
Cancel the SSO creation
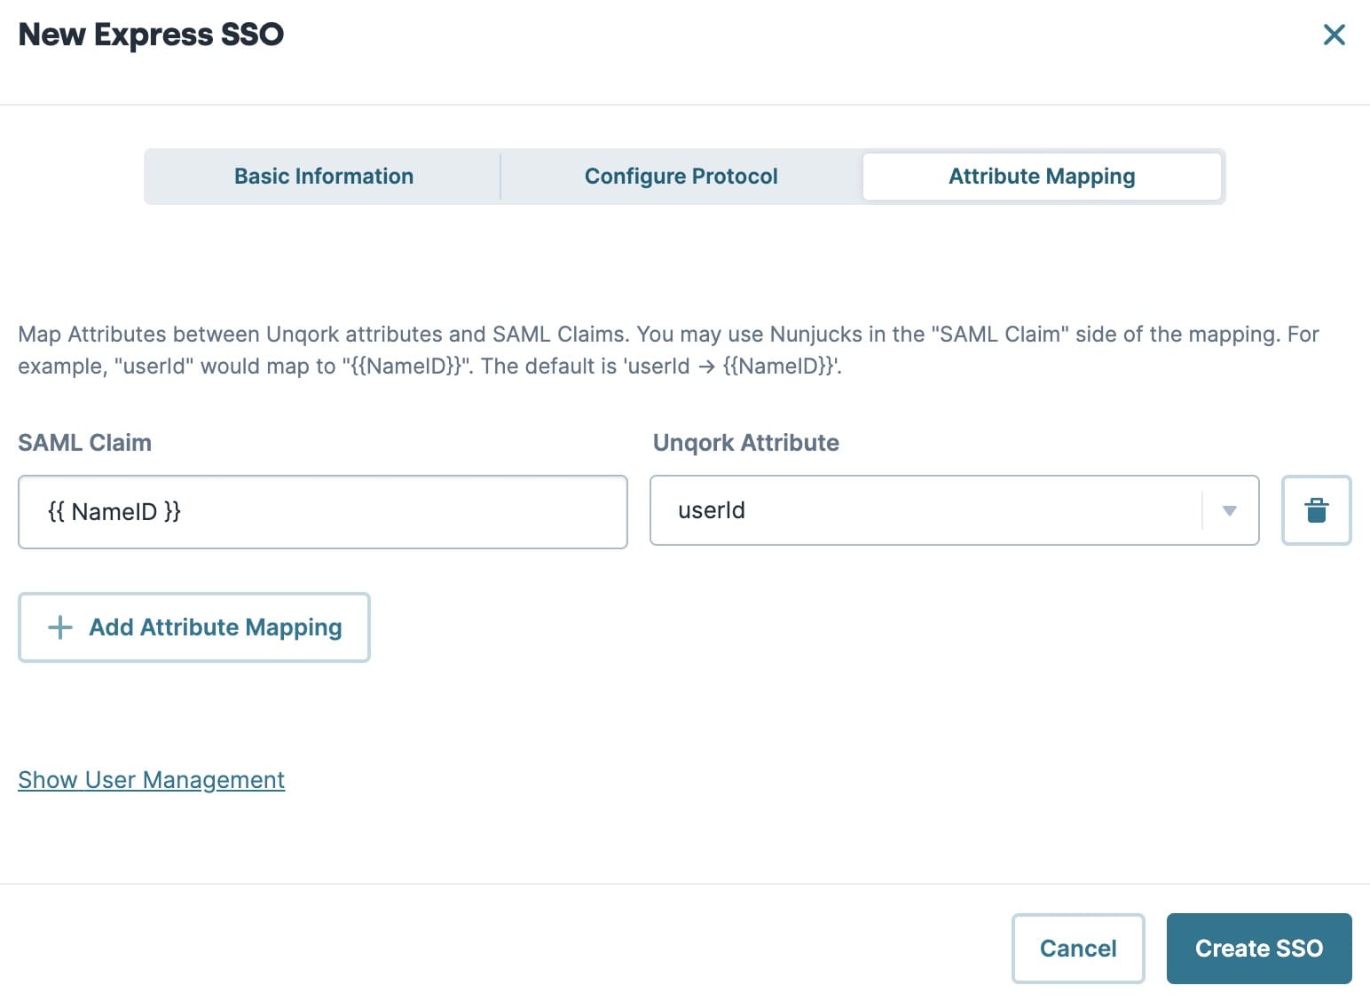(1078, 949)
